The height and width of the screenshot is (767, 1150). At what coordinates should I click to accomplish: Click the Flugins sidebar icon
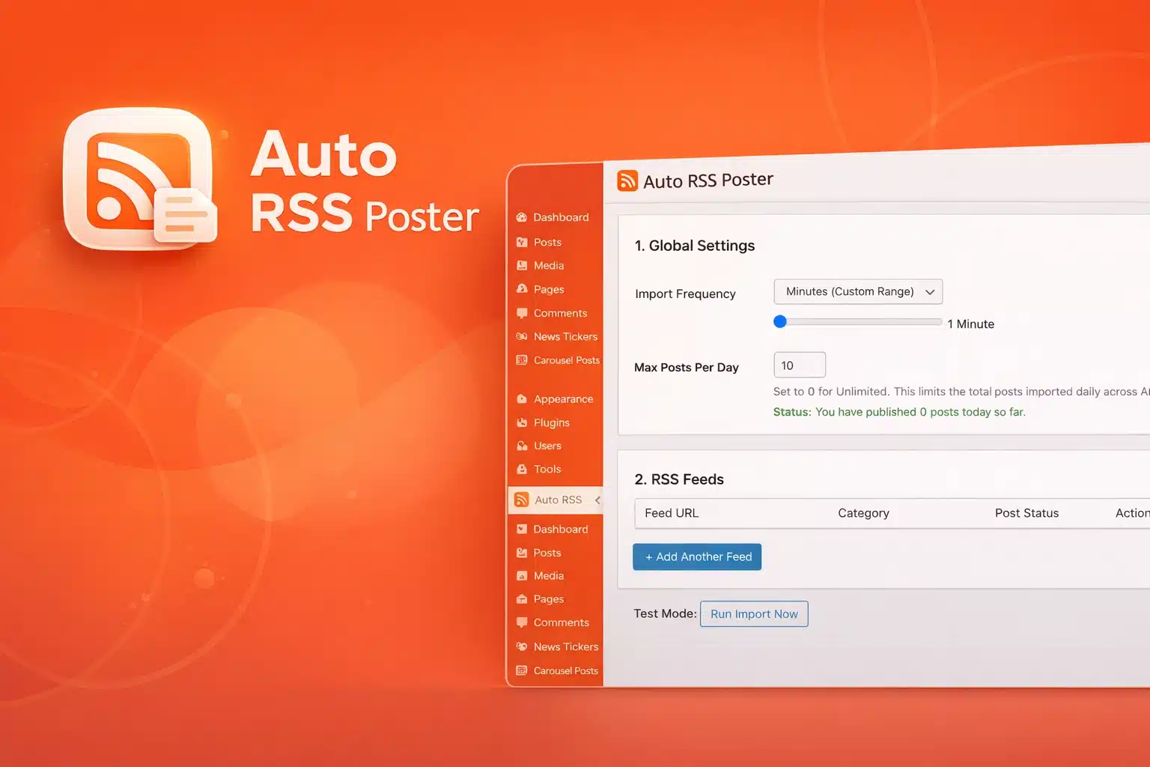(x=522, y=422)
